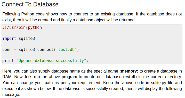Click the word 'Following' starting the intro
185x98 pixels.
(x=11, y=14)
